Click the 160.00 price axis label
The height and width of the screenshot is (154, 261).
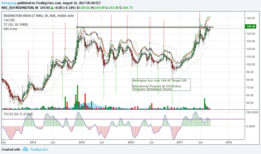(251, 18)
